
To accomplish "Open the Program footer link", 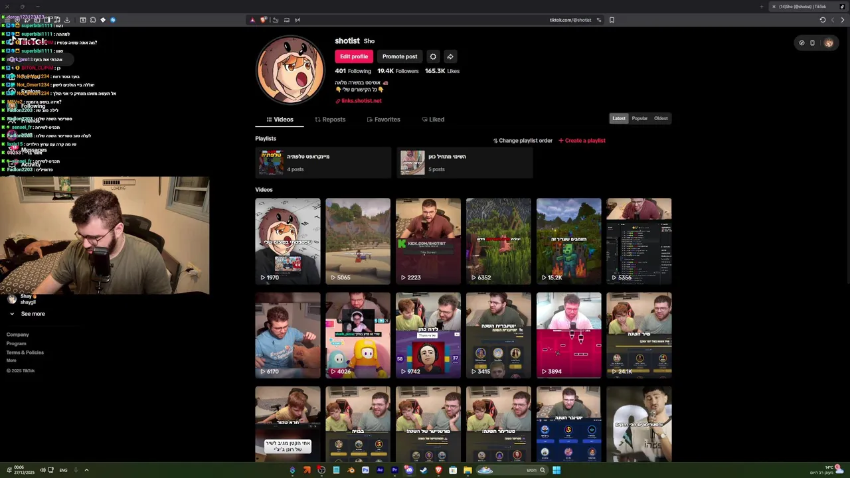I will click(x=17, y=343).
